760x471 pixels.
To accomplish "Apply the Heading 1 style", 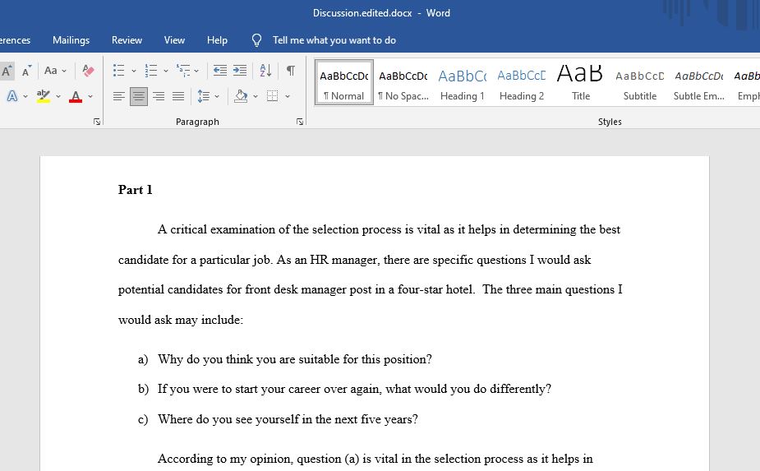I will pyautogui.click(x=463, y=82).
